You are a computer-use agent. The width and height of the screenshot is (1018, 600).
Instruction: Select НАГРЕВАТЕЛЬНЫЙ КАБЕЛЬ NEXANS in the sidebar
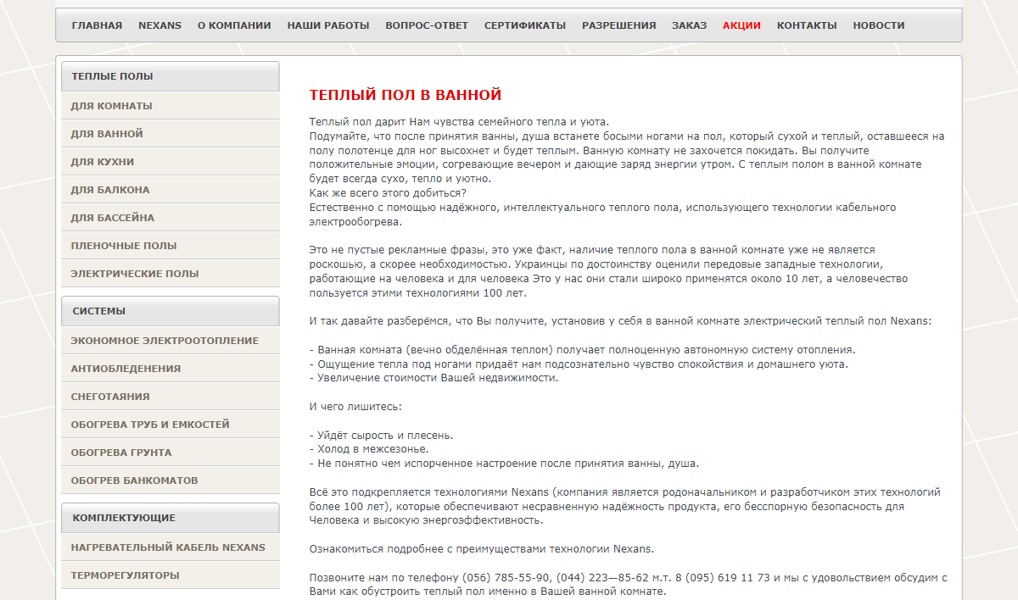coord(168,547)
